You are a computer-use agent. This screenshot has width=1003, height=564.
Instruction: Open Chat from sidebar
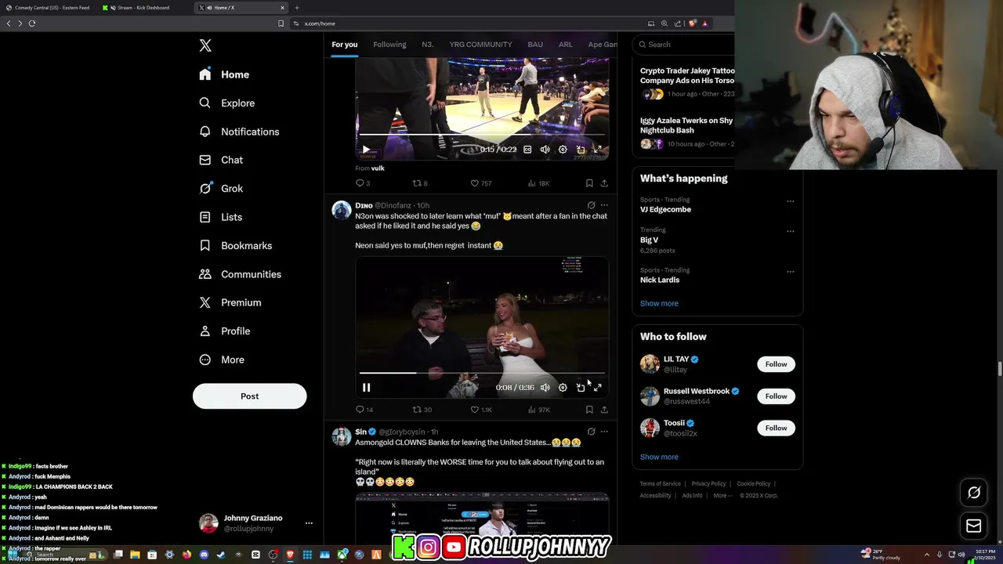[221, 160]
